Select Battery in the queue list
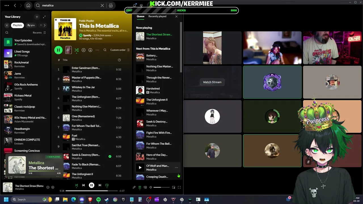 click(157, 57)
